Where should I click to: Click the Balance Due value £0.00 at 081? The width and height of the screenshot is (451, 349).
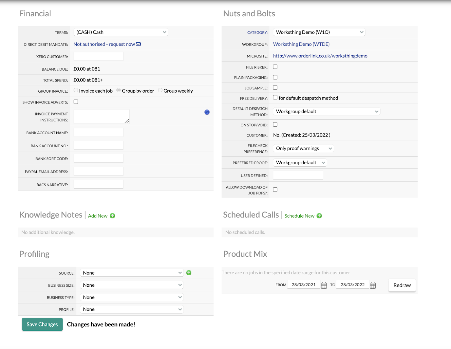tap(87, 69)
